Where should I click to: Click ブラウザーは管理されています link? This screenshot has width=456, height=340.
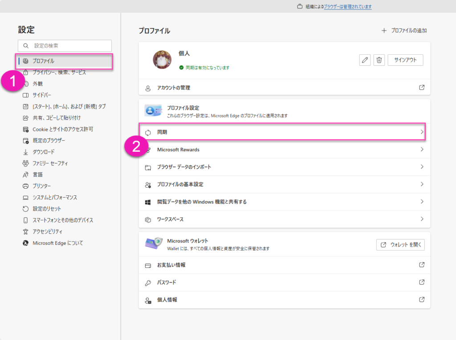(x=348, y=7)
